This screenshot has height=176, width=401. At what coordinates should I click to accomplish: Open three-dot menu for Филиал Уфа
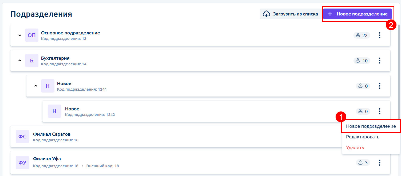[379, 162]
